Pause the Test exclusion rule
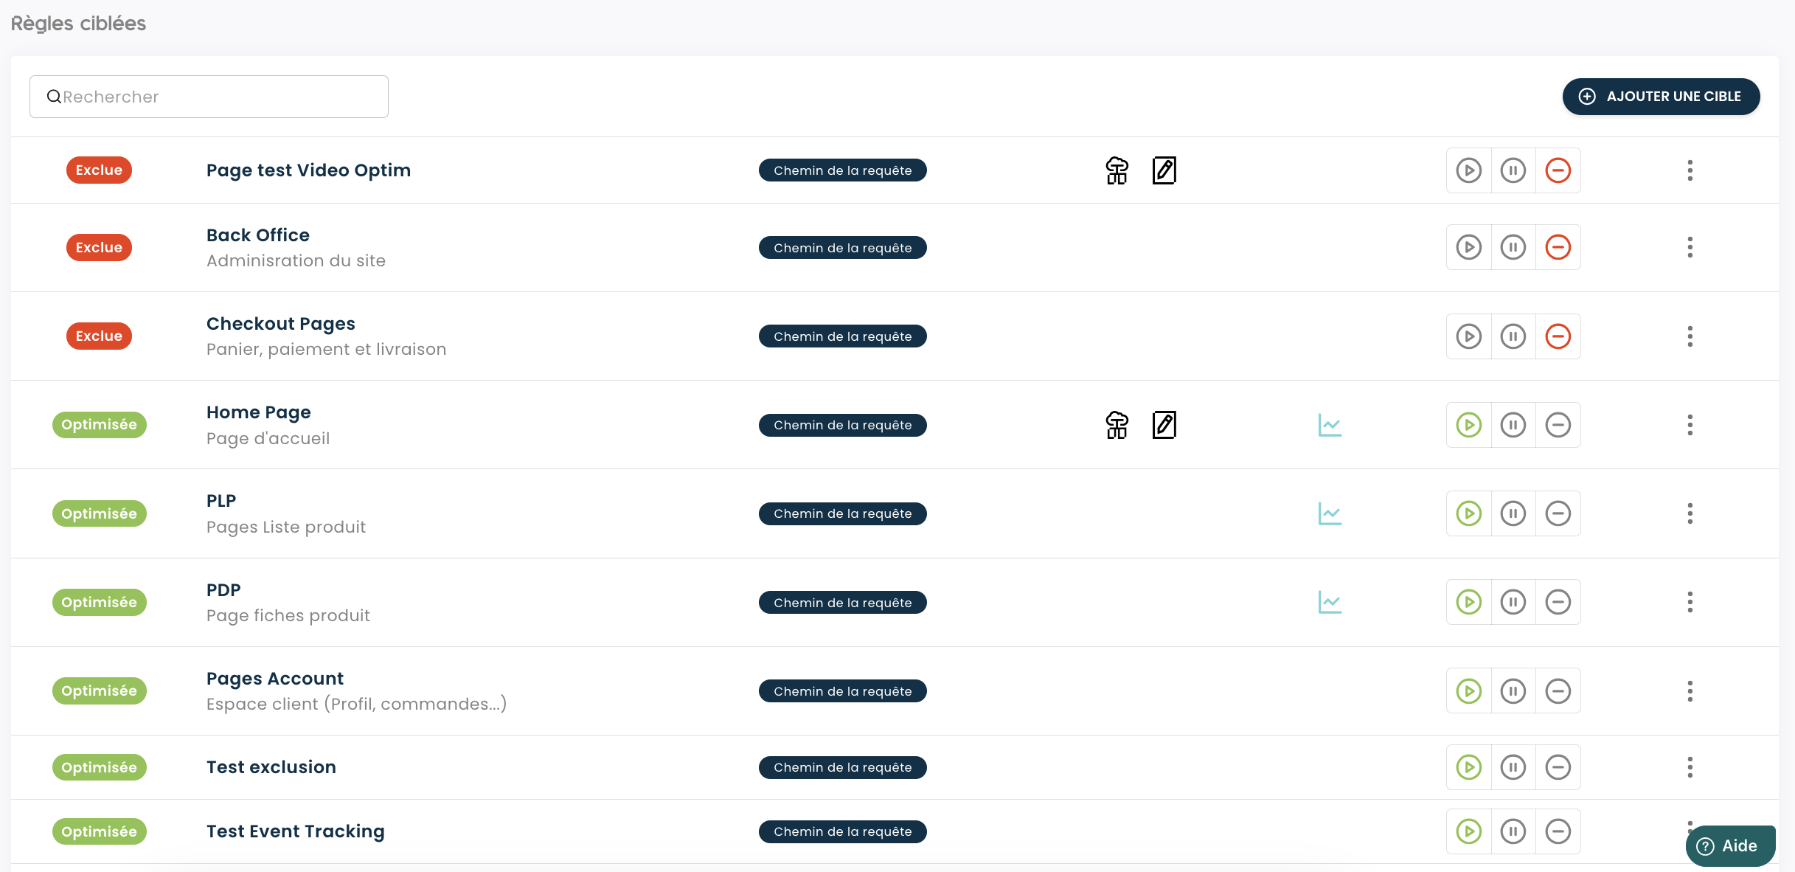1795x872 pixels. pyautogui.click(x=1513, y=767)
